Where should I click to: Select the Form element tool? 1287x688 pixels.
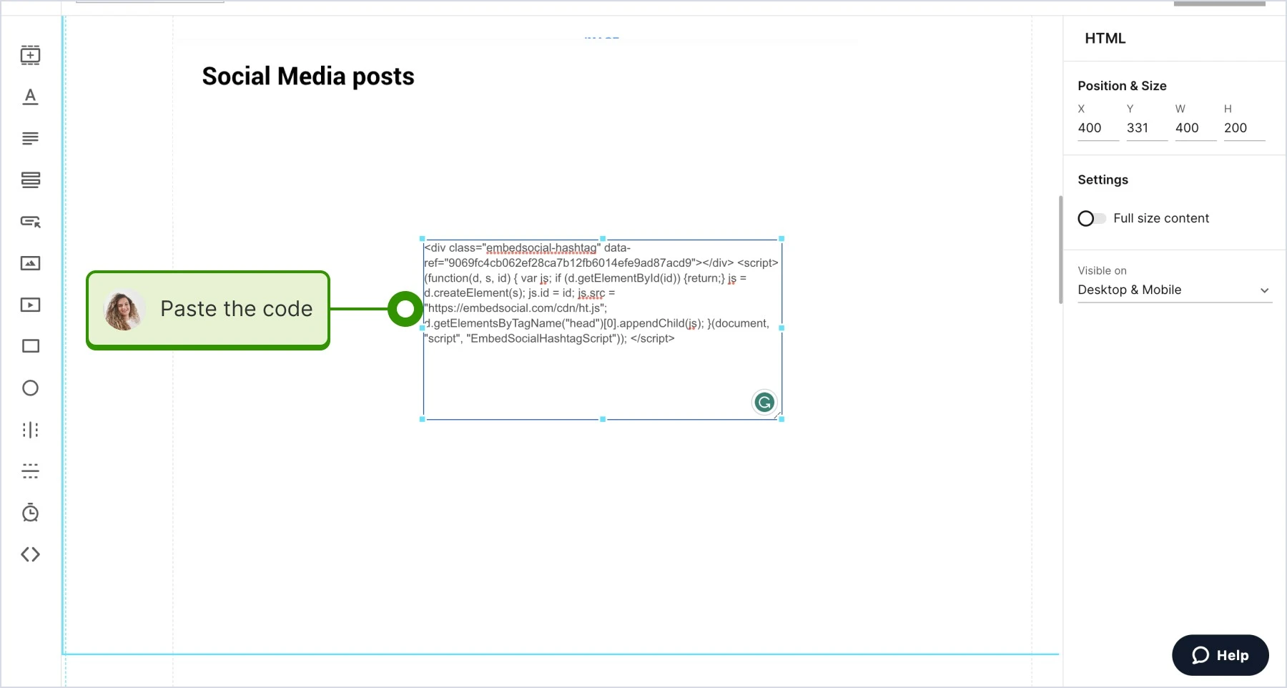(30, 180)
